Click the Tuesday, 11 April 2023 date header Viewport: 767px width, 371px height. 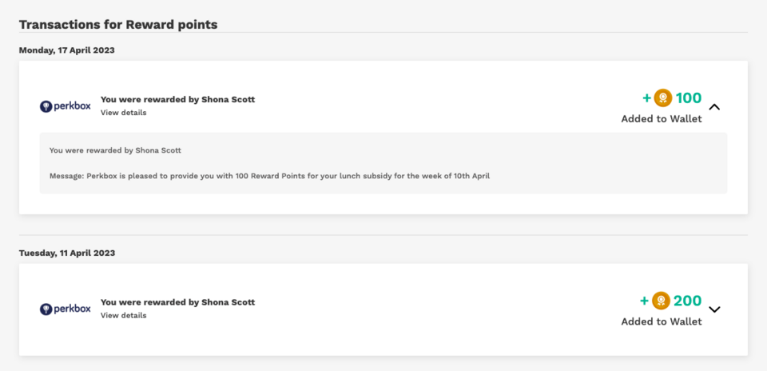[x=67, y=253]
